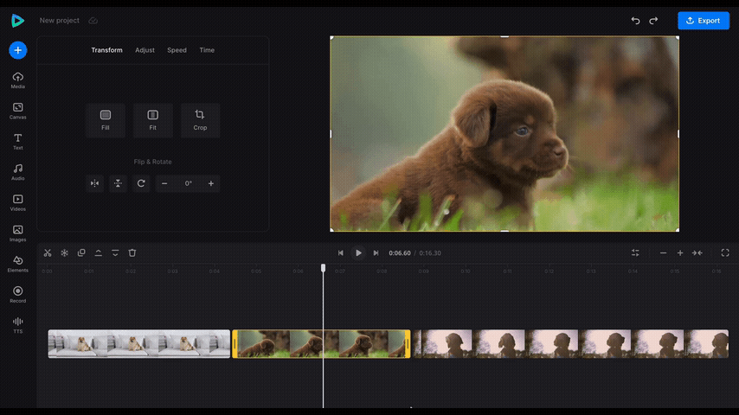Open the Audio library panel

tap(17, 172)
